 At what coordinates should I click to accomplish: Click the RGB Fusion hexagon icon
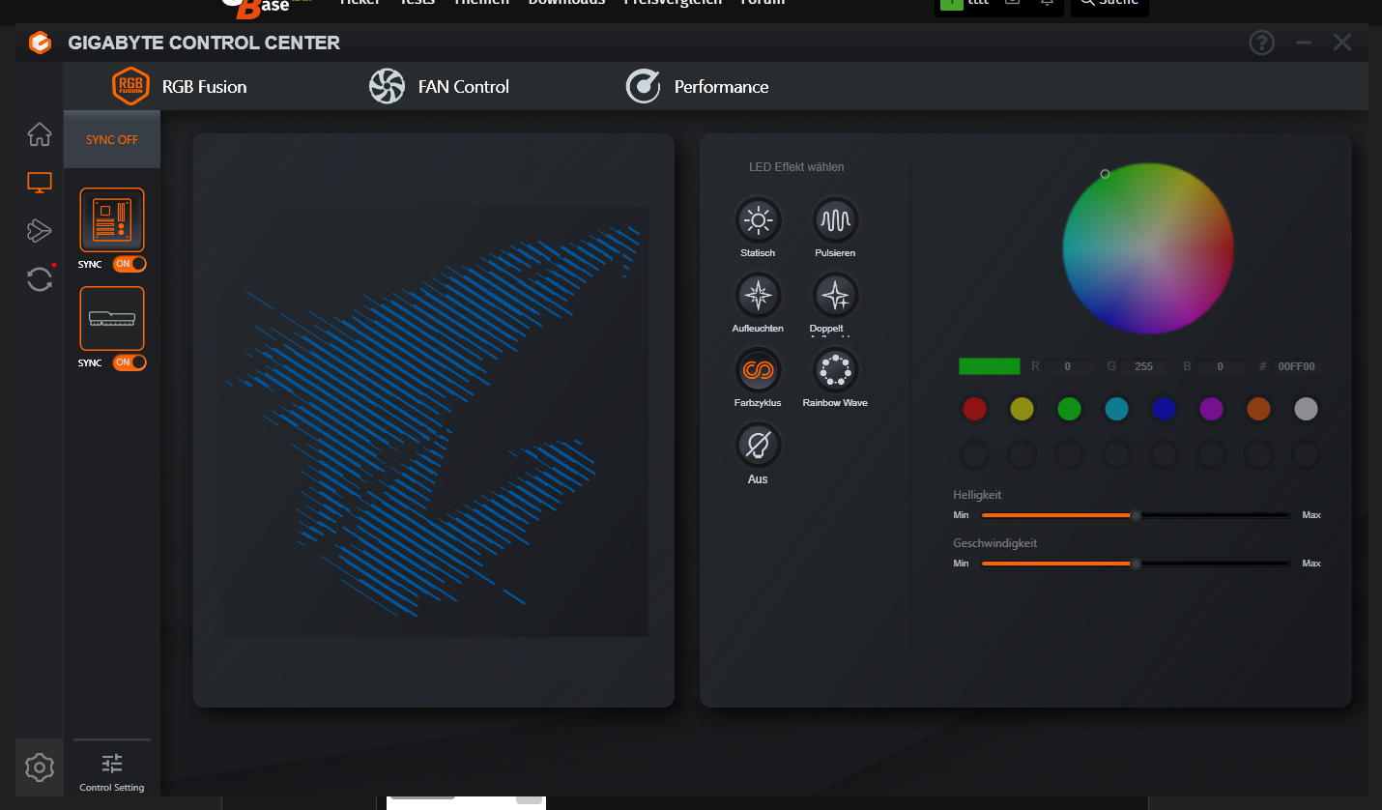pos(130,86)
